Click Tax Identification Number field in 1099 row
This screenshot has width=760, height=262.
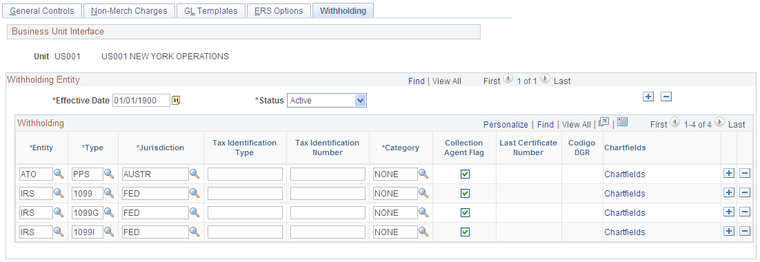[x=328, y=193]
